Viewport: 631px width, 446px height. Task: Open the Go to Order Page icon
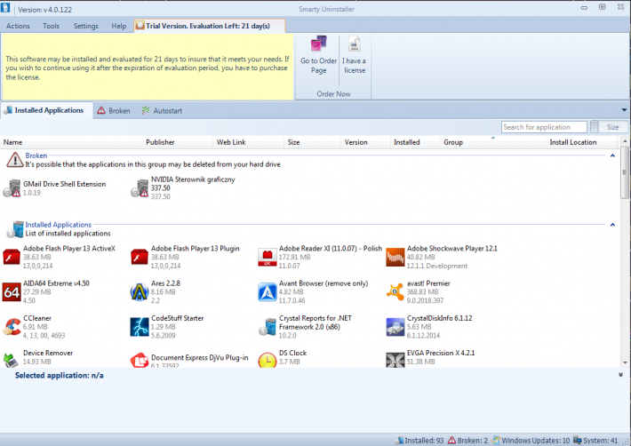pos(318,44)
